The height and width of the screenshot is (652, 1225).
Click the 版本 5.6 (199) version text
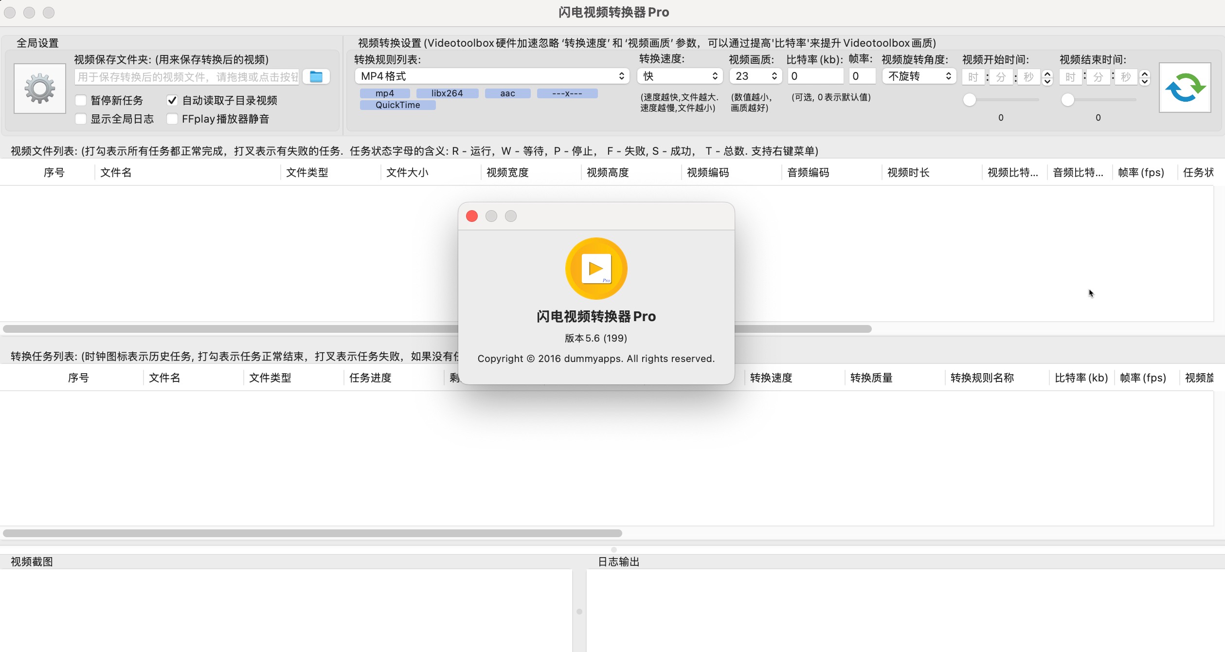[x=596, y=338]
